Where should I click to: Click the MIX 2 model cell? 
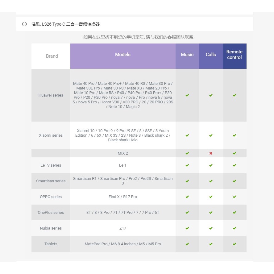coord(123,153)
